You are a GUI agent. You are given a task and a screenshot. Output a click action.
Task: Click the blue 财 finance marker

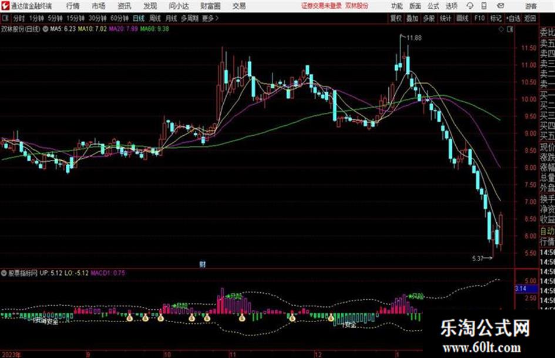click(203, 265)
